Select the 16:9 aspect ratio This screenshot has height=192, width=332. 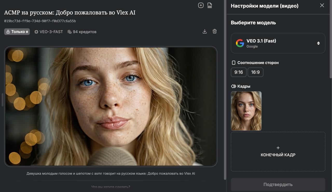pyautogui.click(x=255, y=72)
